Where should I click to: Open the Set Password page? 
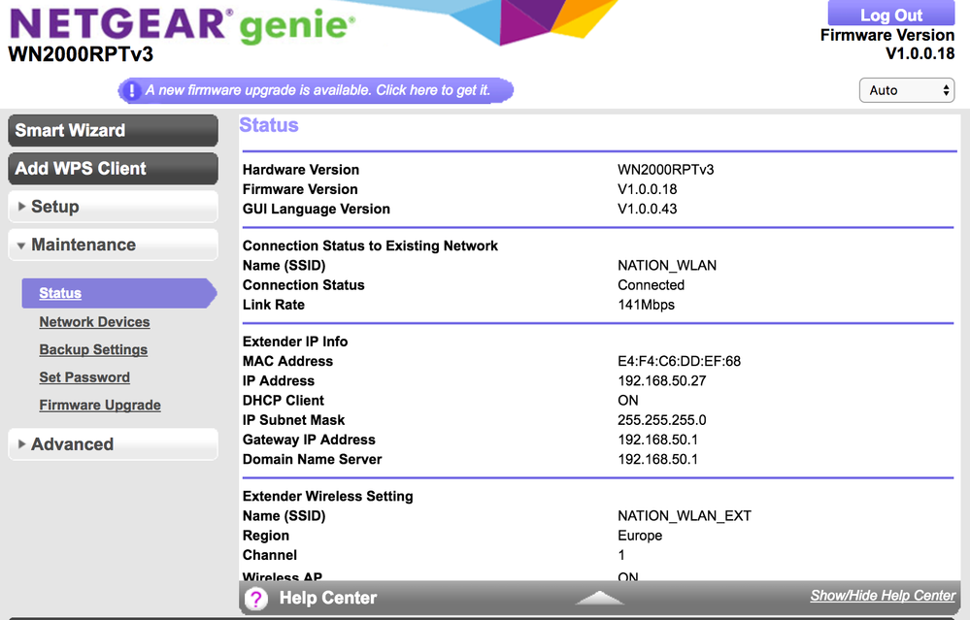point(84,377)
